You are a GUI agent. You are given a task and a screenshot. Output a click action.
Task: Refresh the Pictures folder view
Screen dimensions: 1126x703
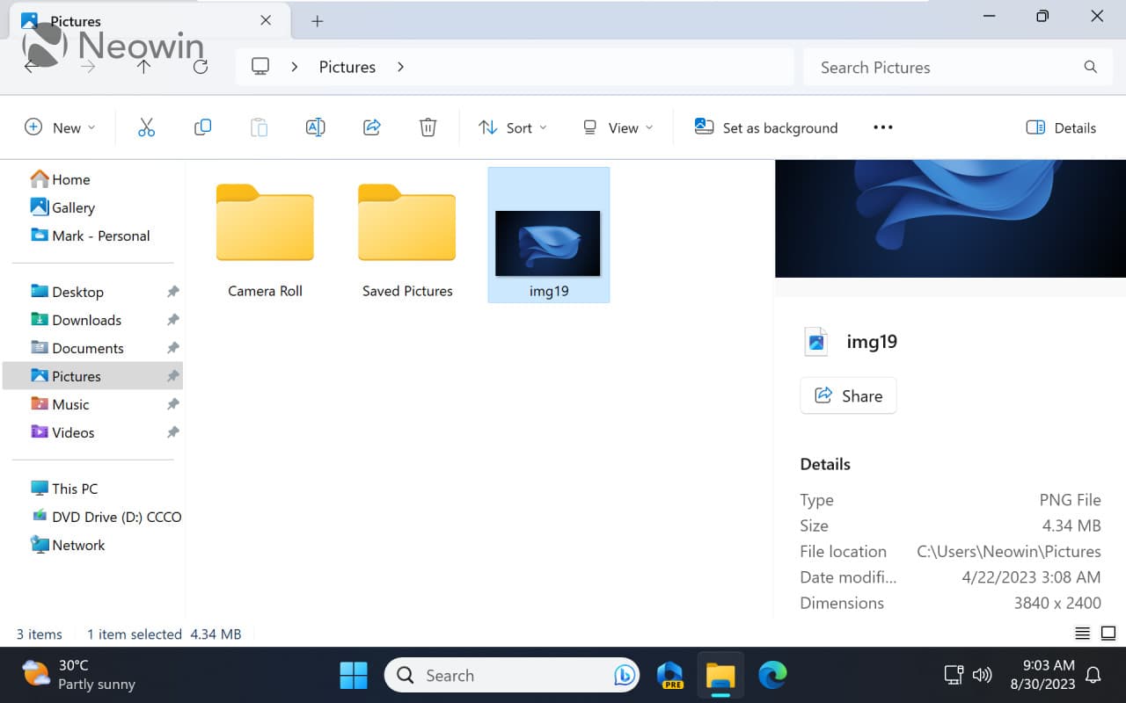point(200,67)
